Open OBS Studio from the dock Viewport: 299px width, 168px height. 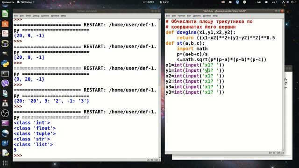[5, 113]
